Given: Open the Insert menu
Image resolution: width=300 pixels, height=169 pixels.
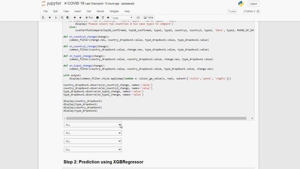Looking at the screenshot, I should (77, 11).
